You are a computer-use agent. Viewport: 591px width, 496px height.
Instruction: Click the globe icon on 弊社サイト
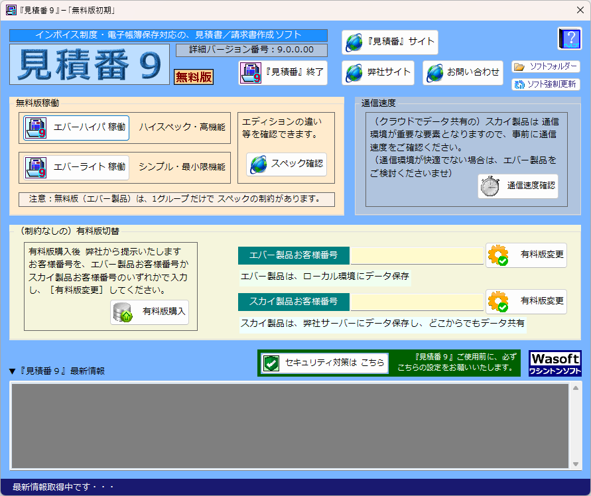[354, 73]
